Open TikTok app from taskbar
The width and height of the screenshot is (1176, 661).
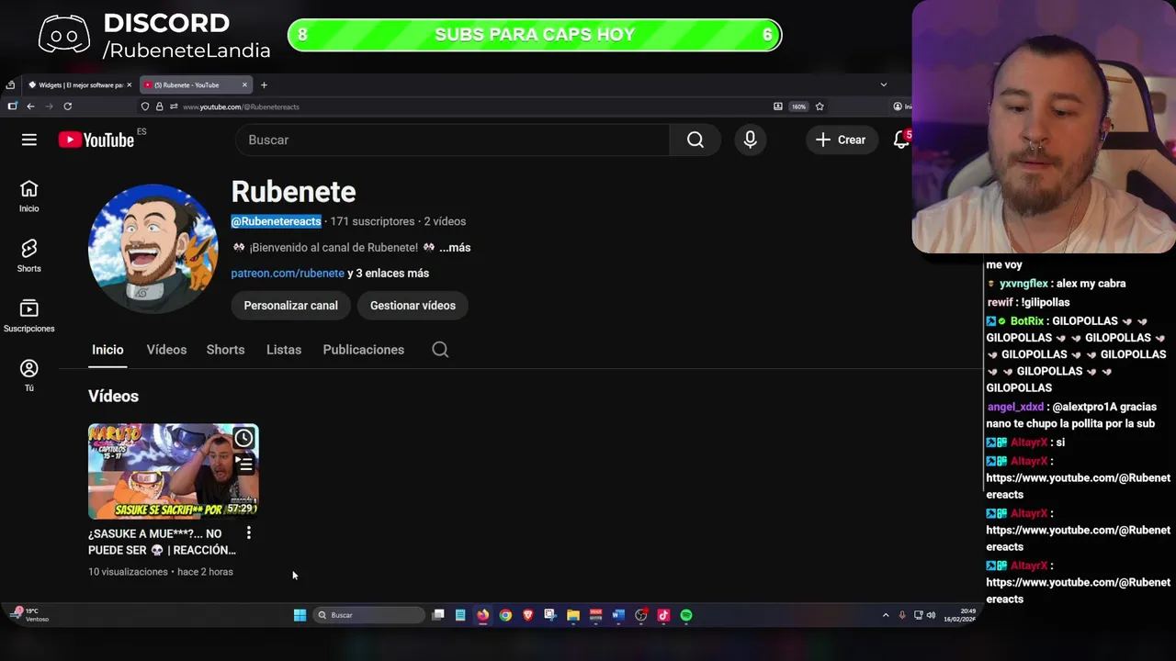click(663, 615)
